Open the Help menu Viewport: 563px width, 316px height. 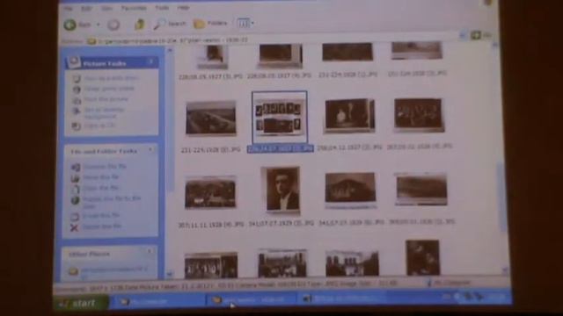coord(184,8)
